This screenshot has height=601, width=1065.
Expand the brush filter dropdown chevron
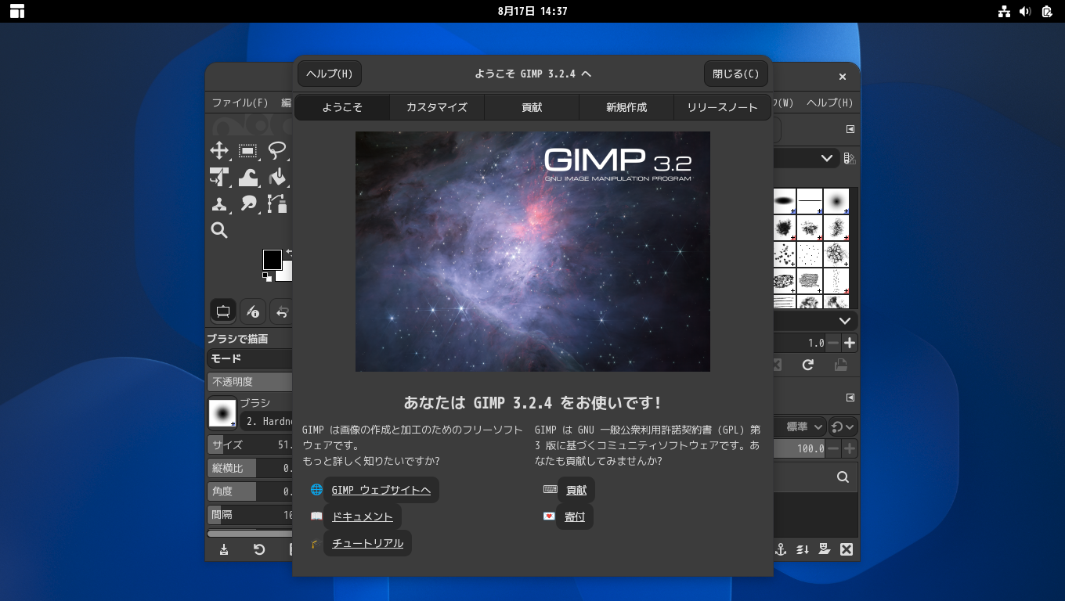click(x=827, y=158)
